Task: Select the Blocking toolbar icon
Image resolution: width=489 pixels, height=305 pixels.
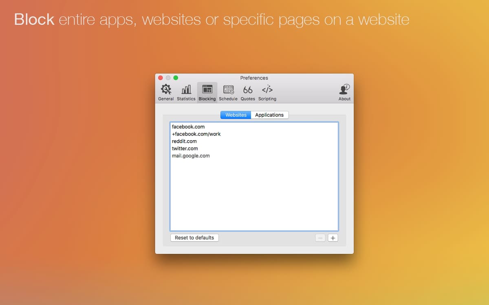Action: (x=207, y=92)
